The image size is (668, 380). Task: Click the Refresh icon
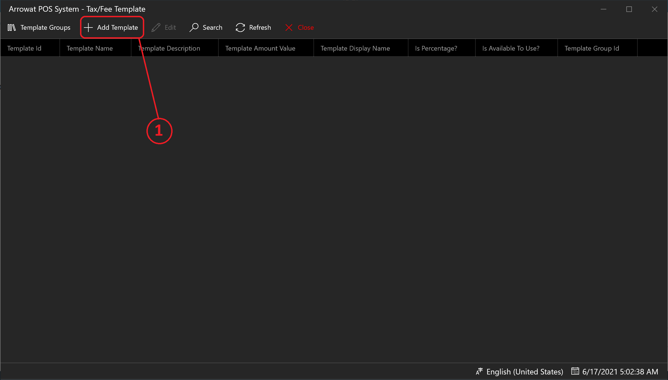tap(240, 27)
